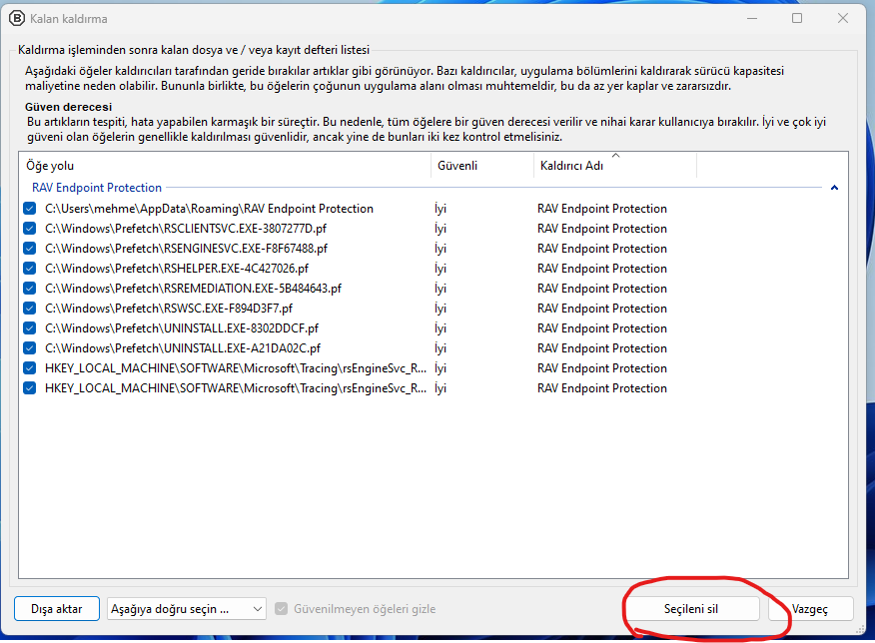
Task: Select the path C:\Windows\Prefetch\RSHELPER.EXE-4C427026.pf
Action: (x=177, y=269)
